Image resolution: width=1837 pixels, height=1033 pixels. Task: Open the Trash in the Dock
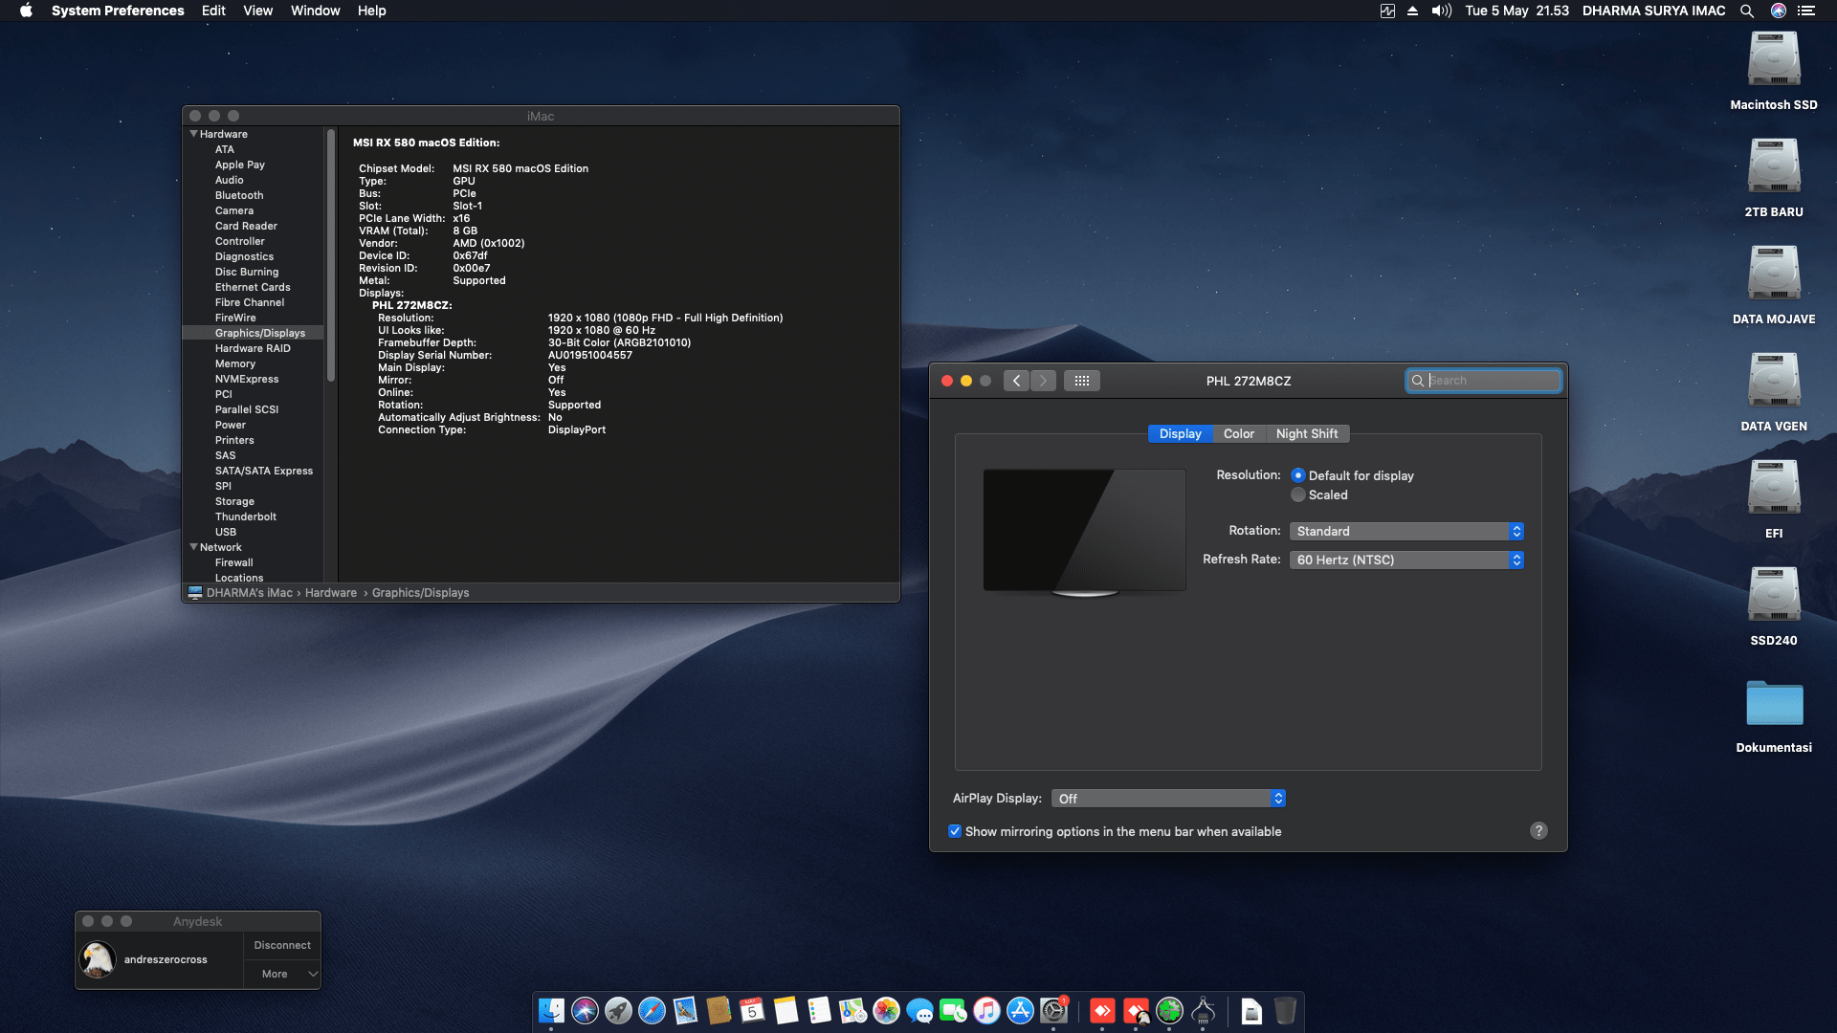(x=1285, y=1010)
